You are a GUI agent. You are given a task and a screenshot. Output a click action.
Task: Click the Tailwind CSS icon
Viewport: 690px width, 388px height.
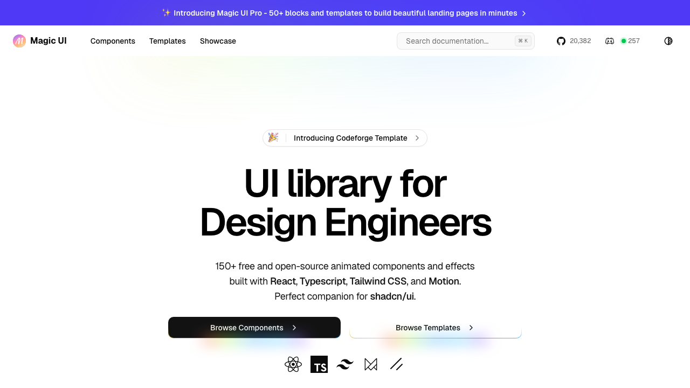344,364
